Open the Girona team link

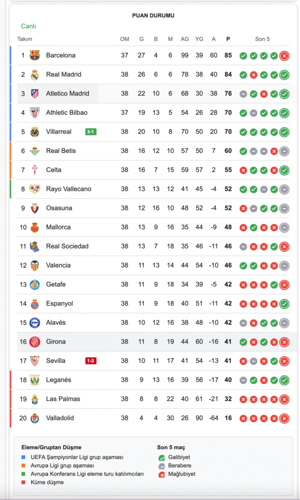(56, 342)
